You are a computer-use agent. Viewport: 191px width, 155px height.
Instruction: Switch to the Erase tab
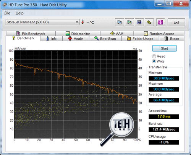pyautogui.click(x=172, y=39)
